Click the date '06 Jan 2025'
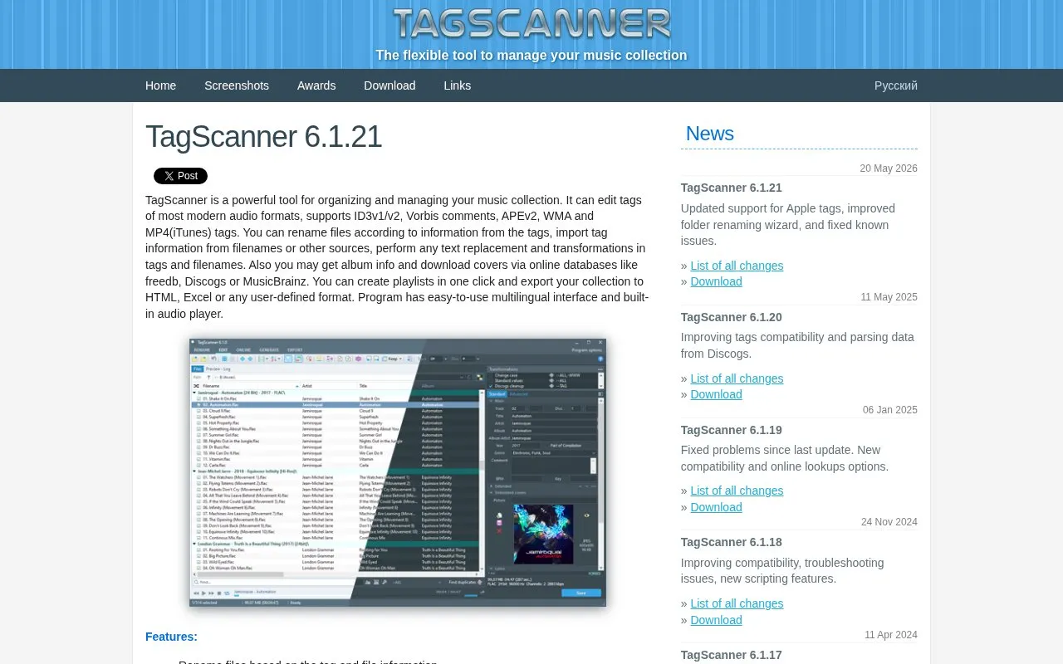Screen dimensions: 1063x664 tap(890, 410)
